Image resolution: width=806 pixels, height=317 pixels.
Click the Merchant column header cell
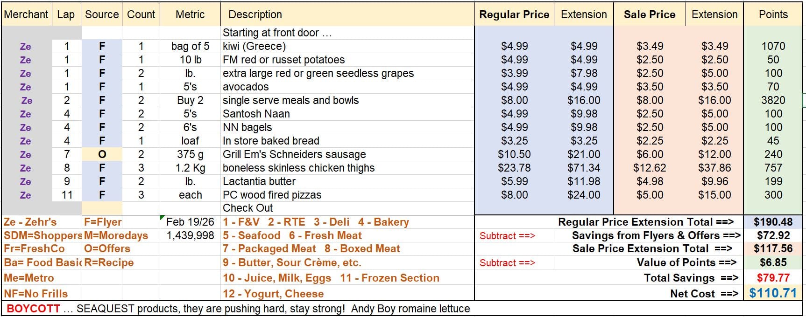26,14
